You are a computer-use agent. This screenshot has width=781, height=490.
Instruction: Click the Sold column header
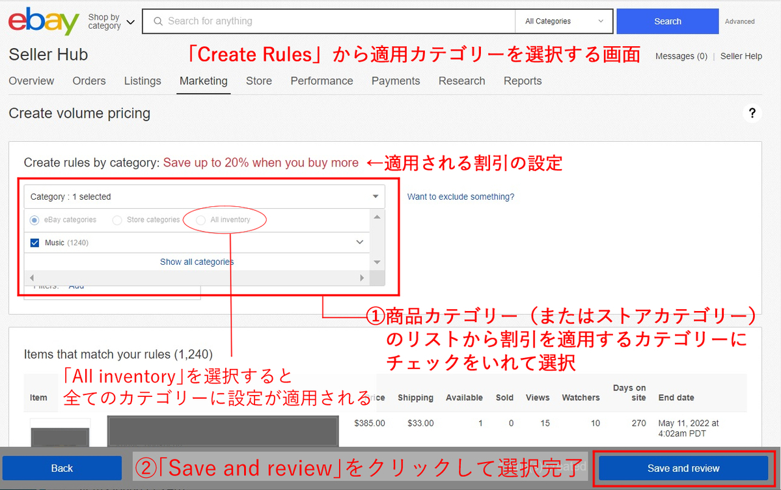tap(504, 398)
